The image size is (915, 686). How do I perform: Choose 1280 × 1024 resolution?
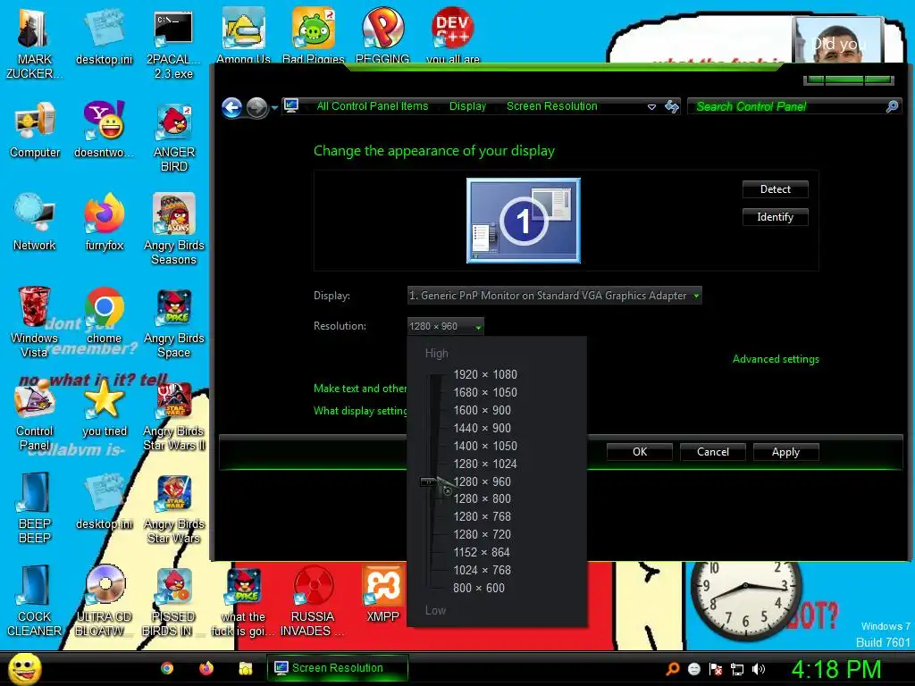[485, 464]
